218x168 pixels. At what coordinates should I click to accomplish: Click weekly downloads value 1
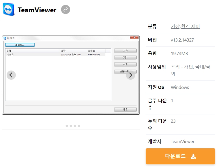tap(172, 101)
